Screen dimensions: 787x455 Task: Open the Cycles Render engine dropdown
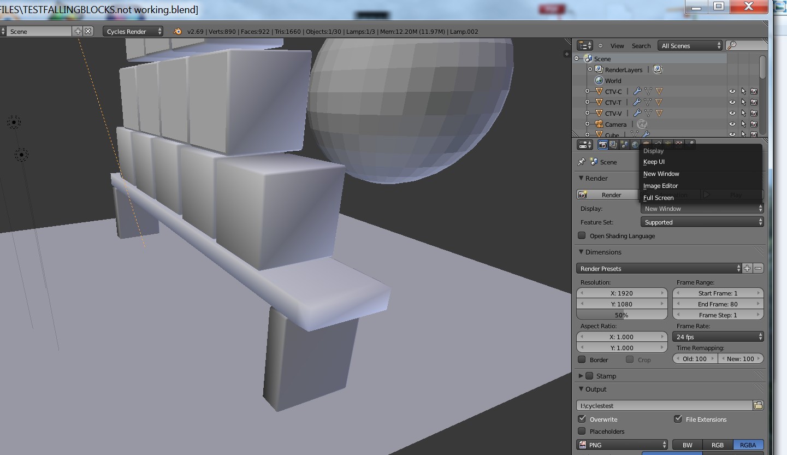click(x=133, y=31)
